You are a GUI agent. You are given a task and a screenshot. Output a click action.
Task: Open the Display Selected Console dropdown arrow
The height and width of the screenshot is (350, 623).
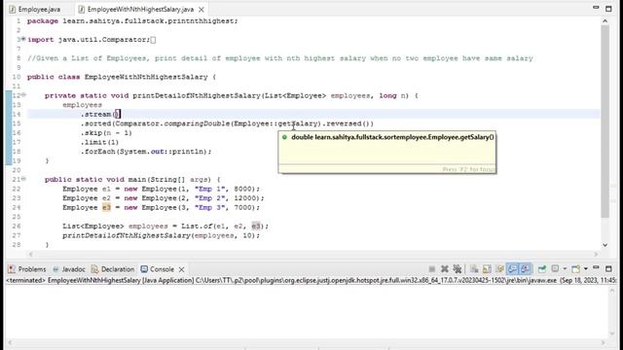tap(565, 269)
